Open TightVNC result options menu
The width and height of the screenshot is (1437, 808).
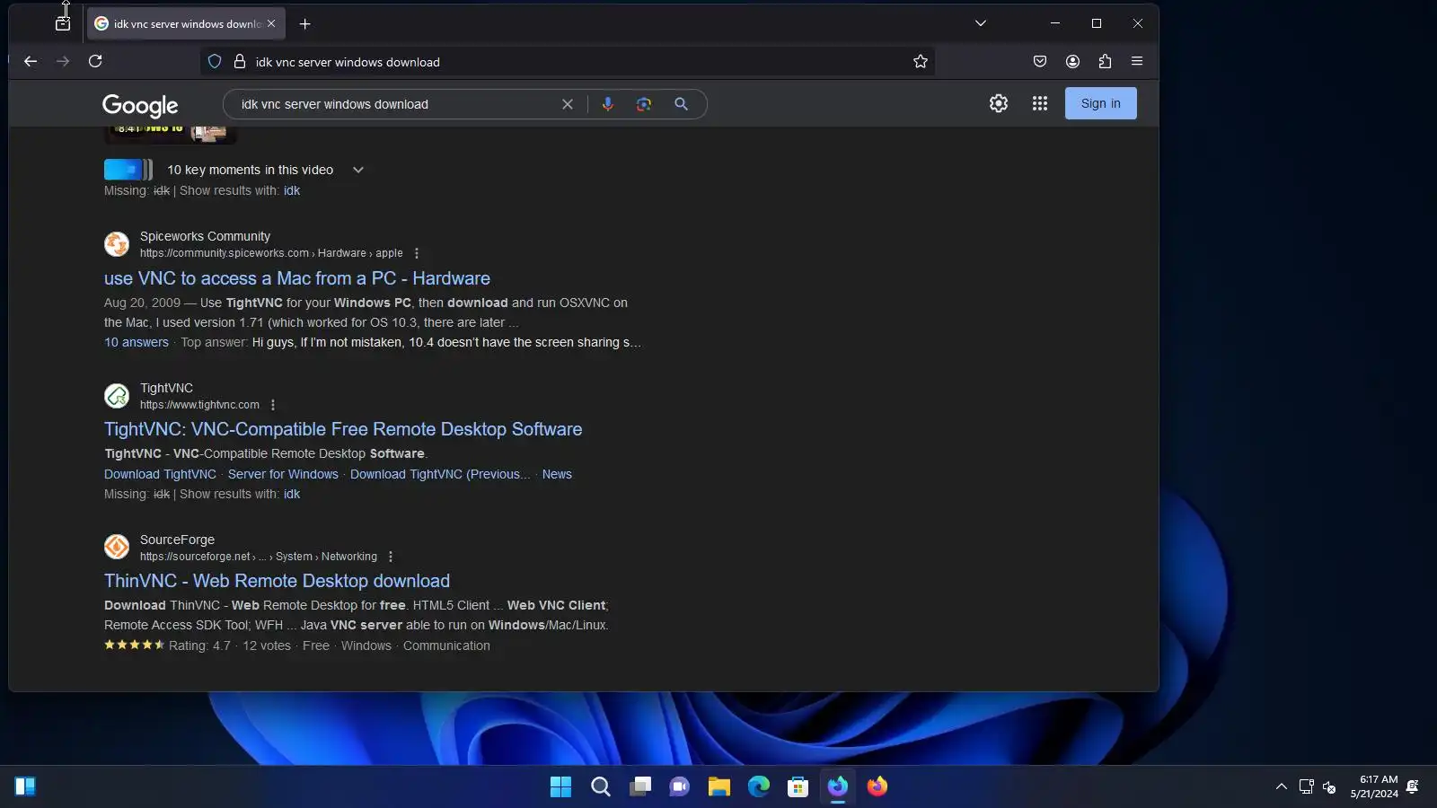click(273, 405)
